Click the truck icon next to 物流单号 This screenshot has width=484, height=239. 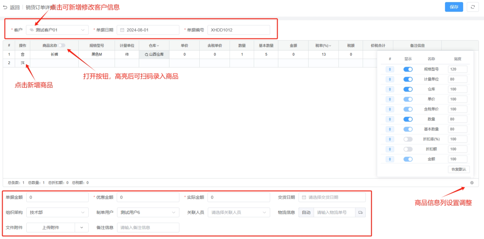point(360,212)
